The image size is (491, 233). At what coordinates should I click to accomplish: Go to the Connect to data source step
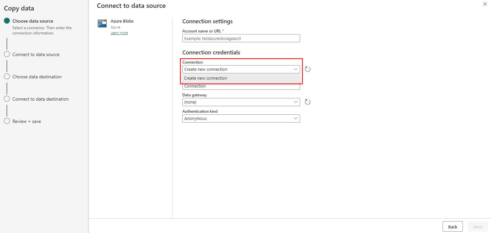tap(36, 54)
